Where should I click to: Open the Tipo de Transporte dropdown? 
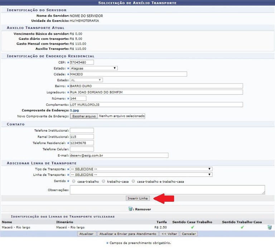pos(141,169)
